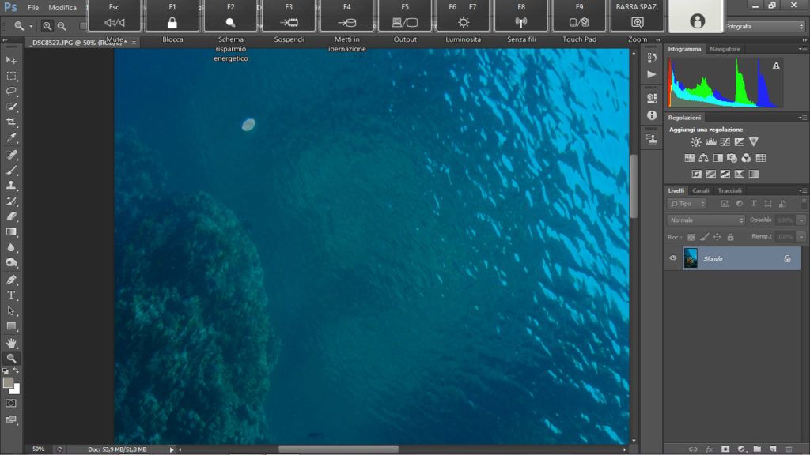Select the Lasso tool
810x455 pixels.
pyautogui.click(x=11, y=92)
